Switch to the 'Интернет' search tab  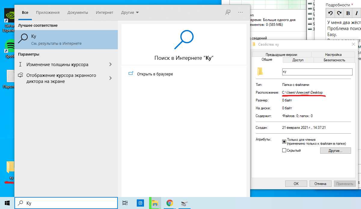point(105,13)
